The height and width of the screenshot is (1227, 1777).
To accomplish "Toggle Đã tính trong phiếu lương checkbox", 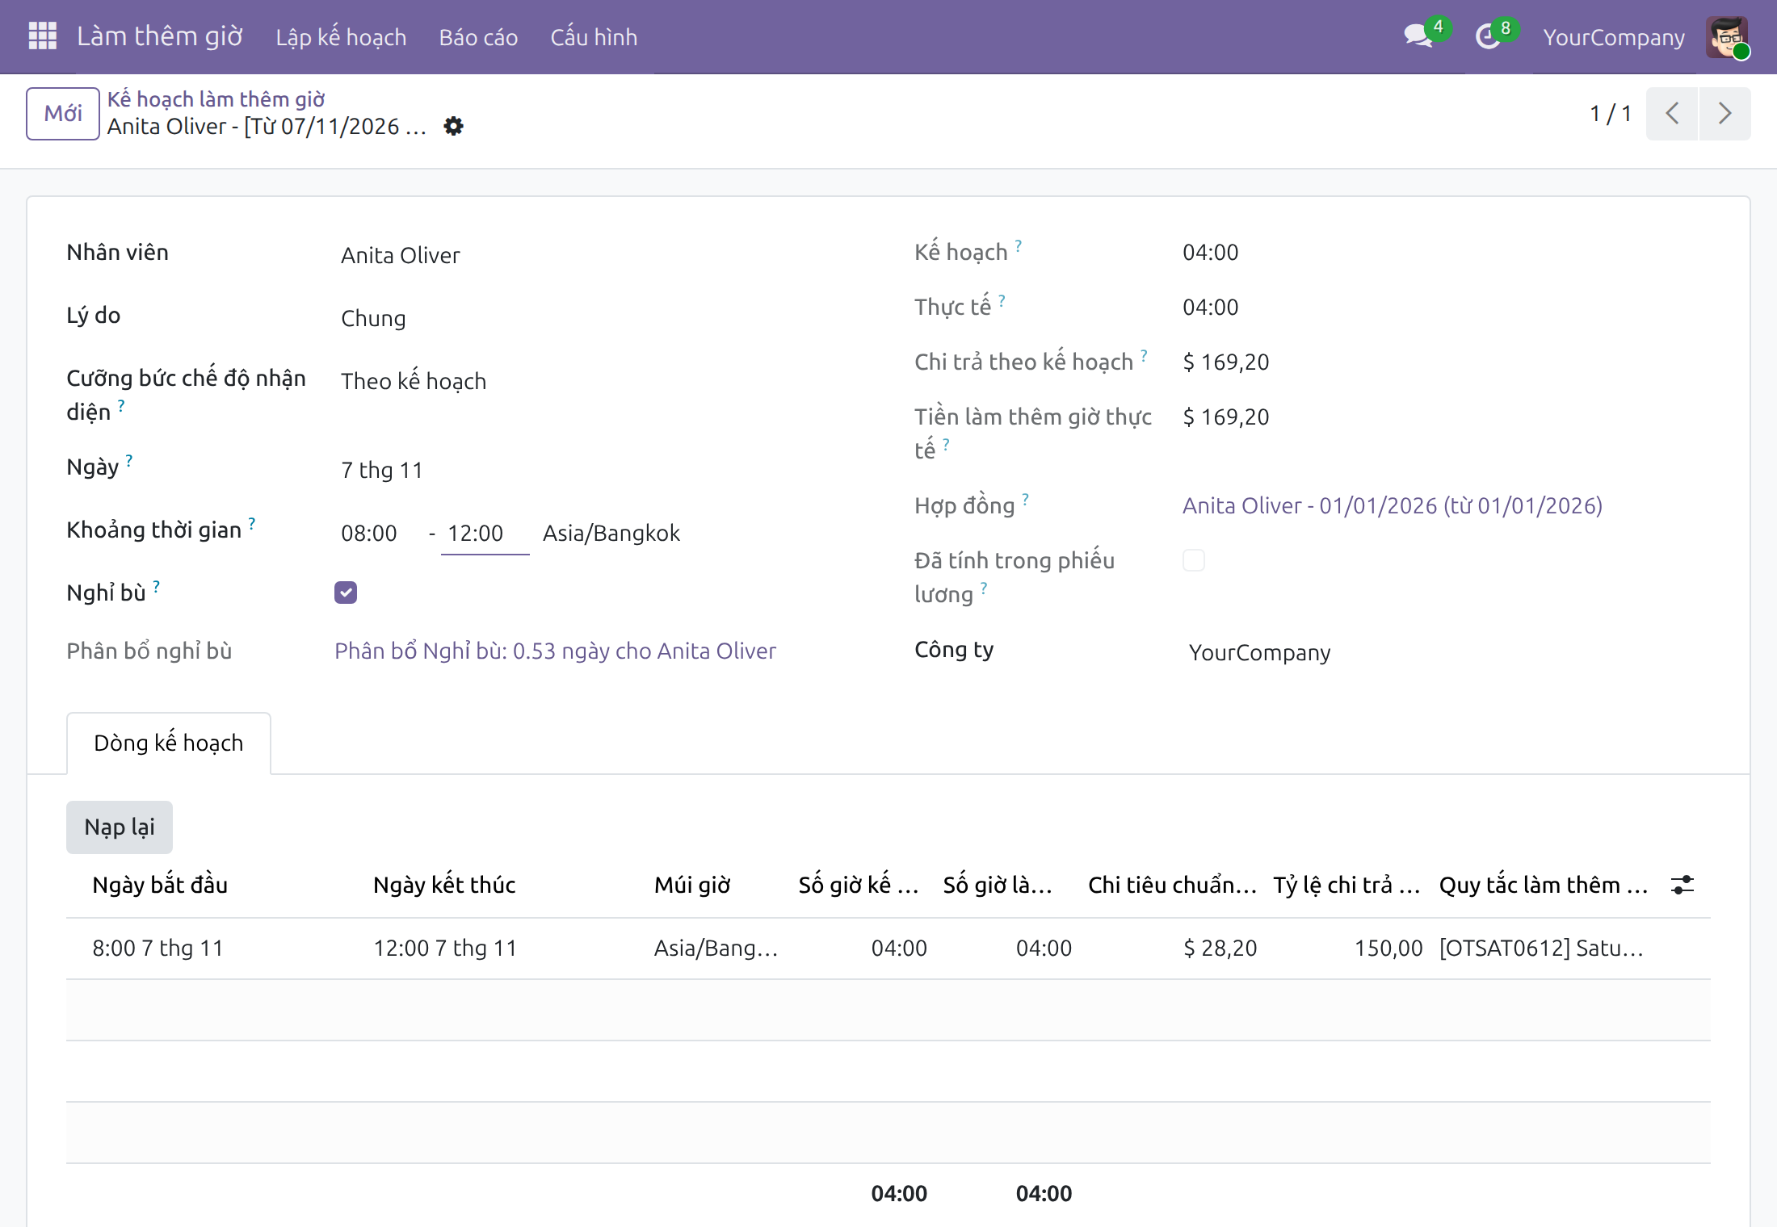I will (1194, 560).
